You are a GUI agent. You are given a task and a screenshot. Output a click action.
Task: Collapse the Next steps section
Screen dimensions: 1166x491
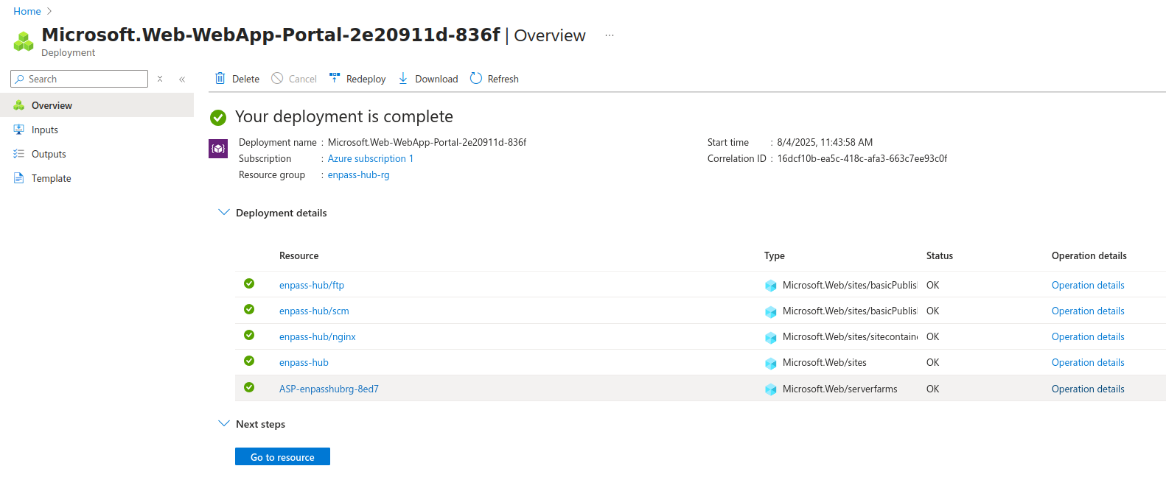pyautogui.click(x=224, y=423)
